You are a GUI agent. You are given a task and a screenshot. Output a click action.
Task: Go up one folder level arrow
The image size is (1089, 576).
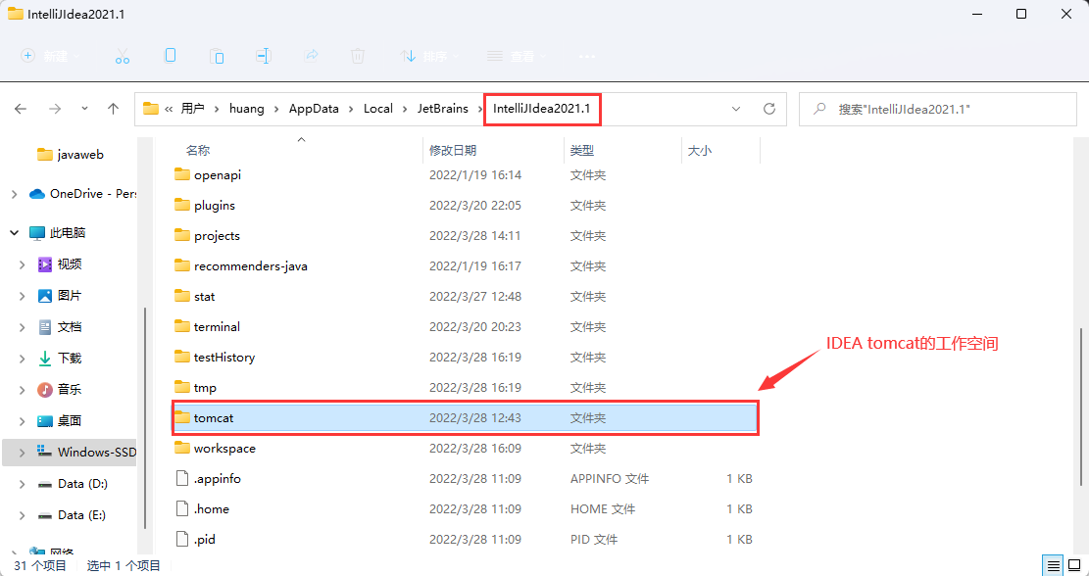point(113,109)
